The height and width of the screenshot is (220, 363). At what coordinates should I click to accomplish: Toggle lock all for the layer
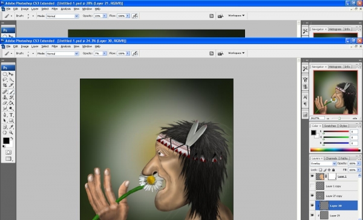(x=333, y=170)
